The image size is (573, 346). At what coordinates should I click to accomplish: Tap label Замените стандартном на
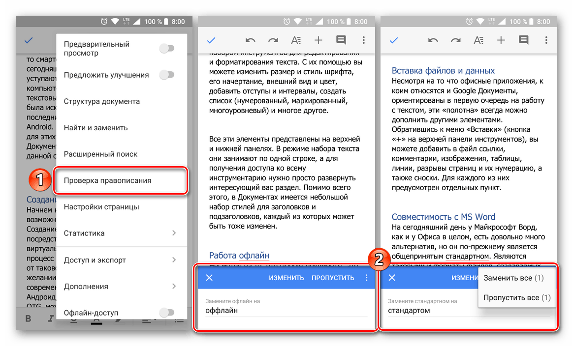(422, 301)
